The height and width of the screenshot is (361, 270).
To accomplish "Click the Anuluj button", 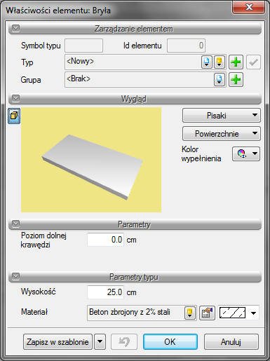I will (x=231, y=342).
